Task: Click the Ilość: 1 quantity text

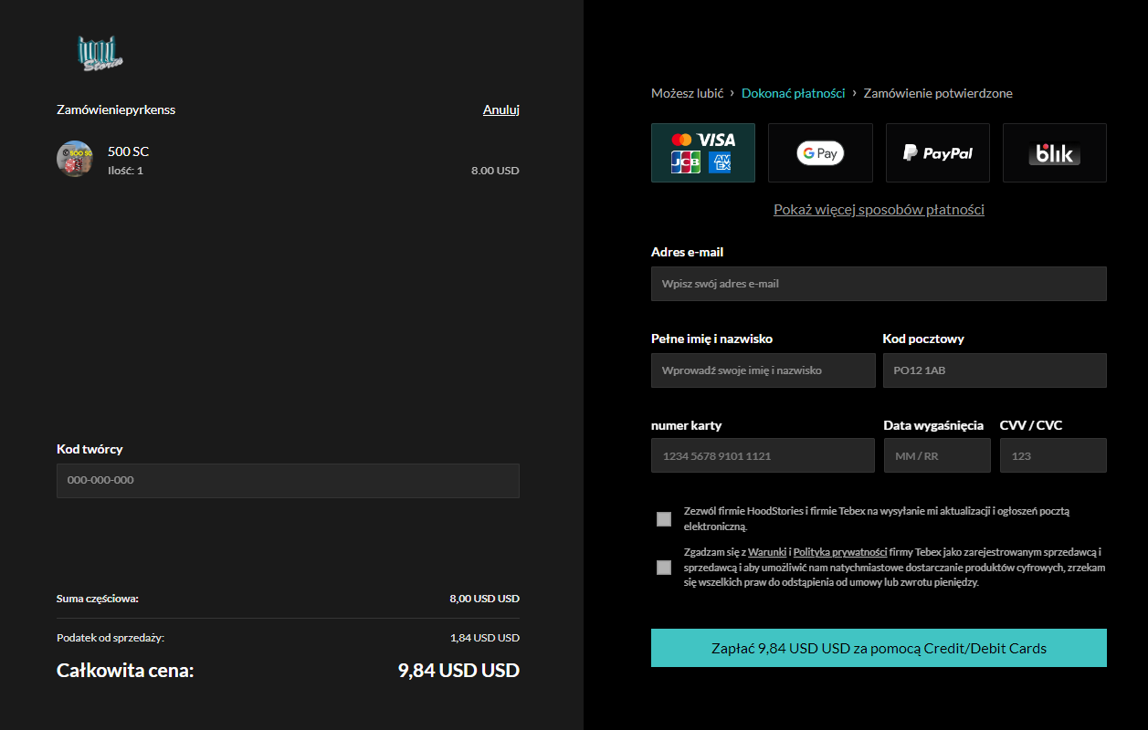Action: [125, 171]
